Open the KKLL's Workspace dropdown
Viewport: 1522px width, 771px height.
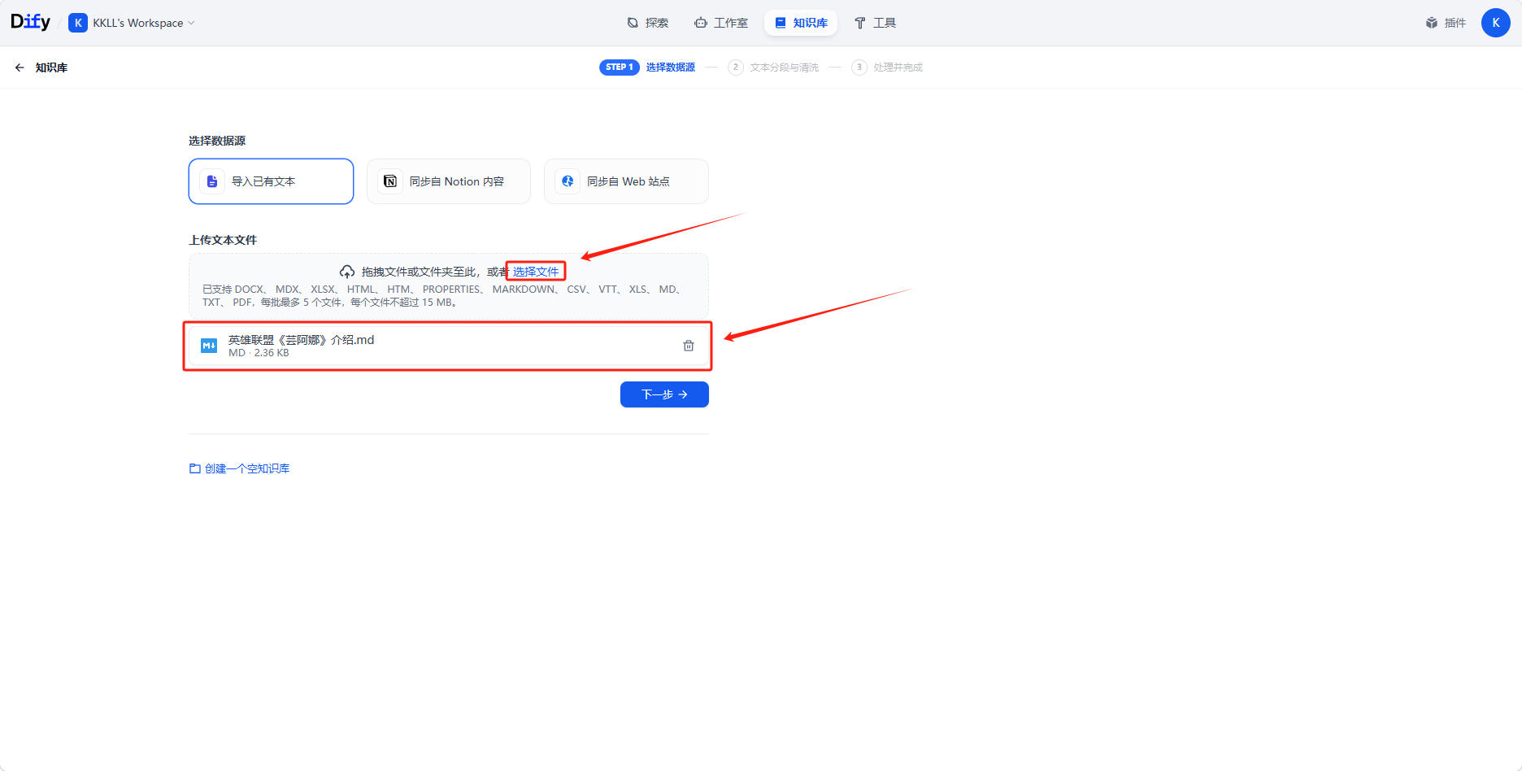click(x=133, y=23)
